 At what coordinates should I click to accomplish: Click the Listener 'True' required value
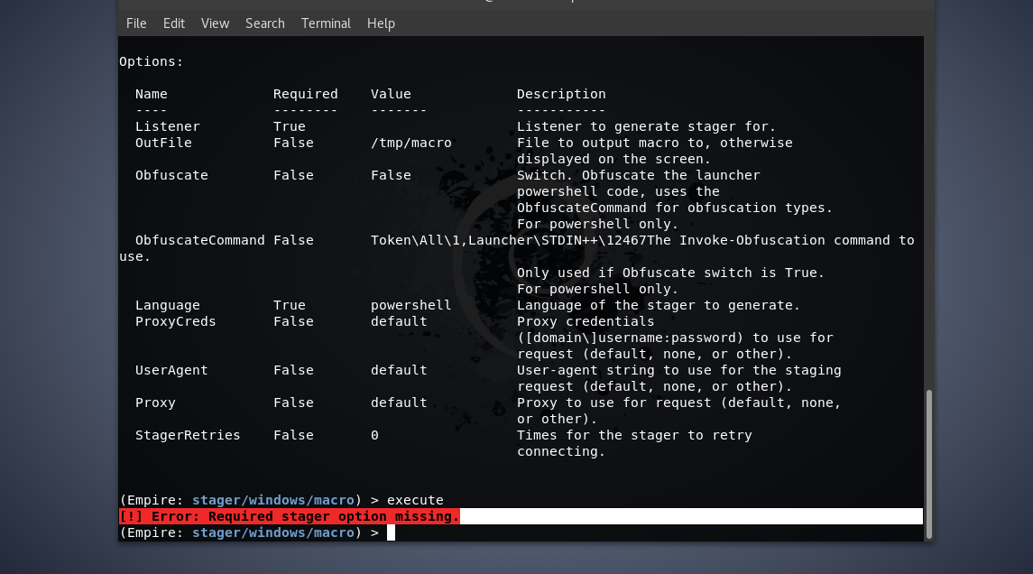tap(290, 125)
